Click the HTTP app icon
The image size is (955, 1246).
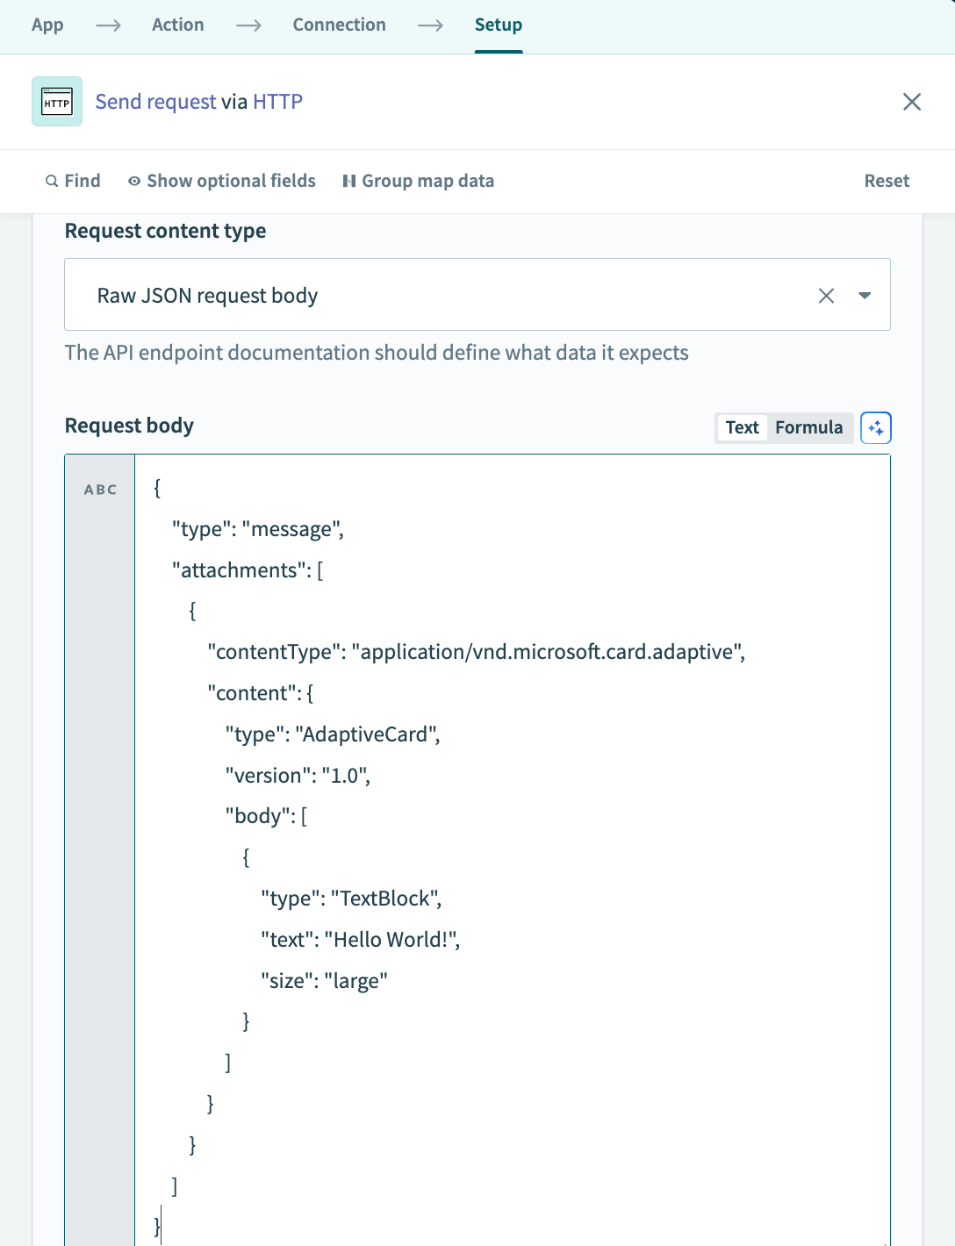click(56, 101)
